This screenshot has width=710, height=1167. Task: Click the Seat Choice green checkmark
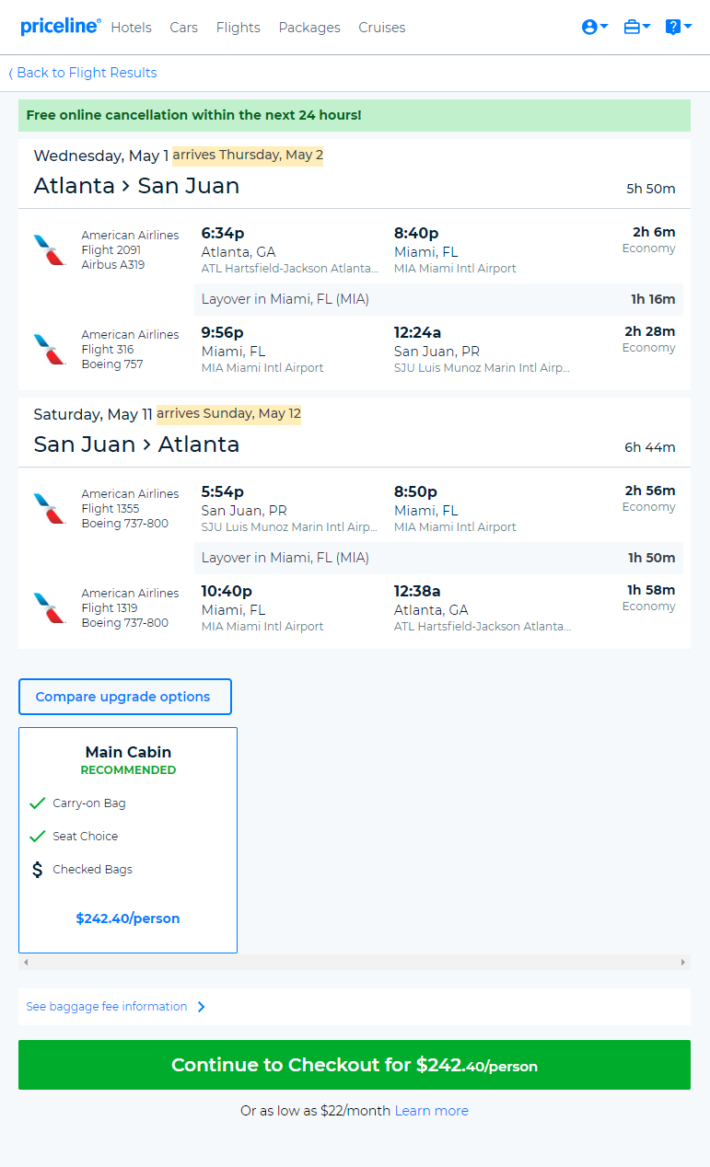pos(37,836)
